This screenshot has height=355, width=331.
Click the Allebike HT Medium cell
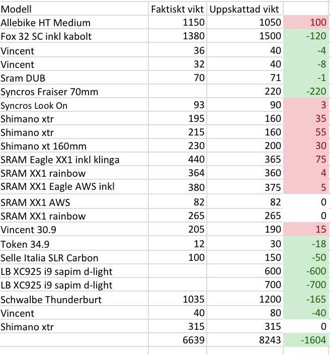(x=74, y=23)
